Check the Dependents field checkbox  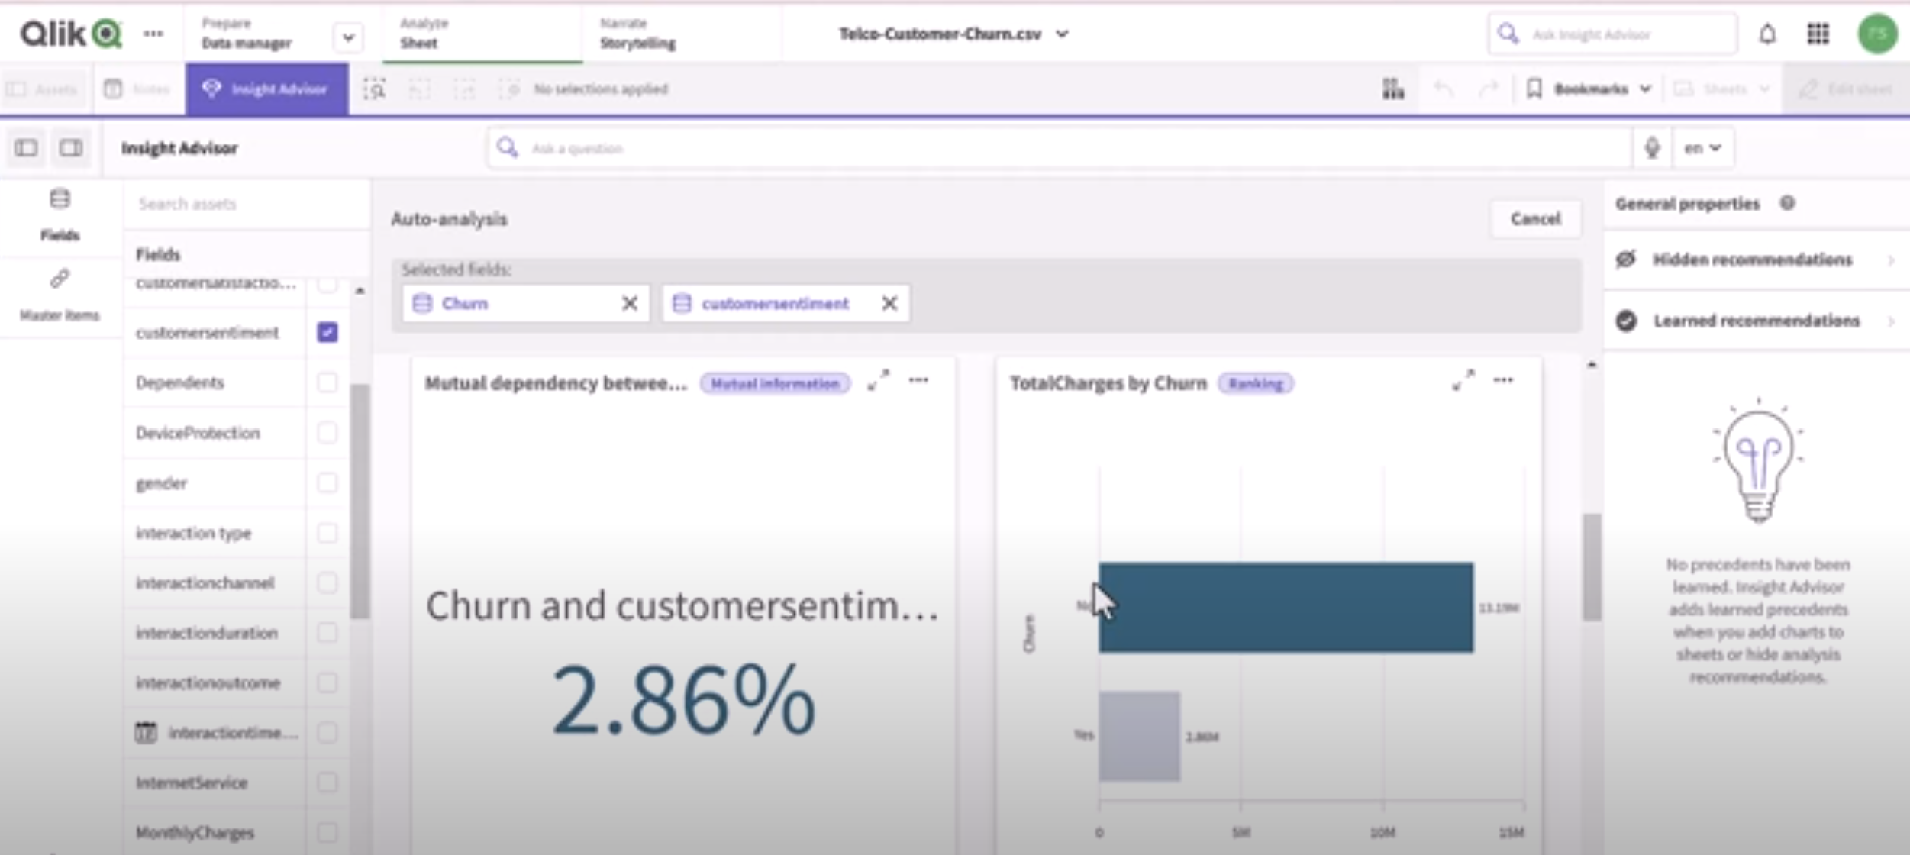pyautogui.click(x=327, y=382)
